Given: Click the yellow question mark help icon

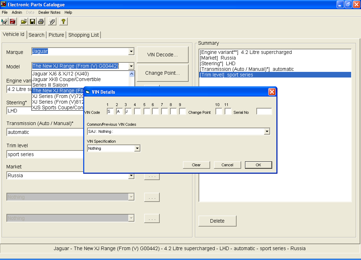Looking at the screenshot, I should 63,21.
